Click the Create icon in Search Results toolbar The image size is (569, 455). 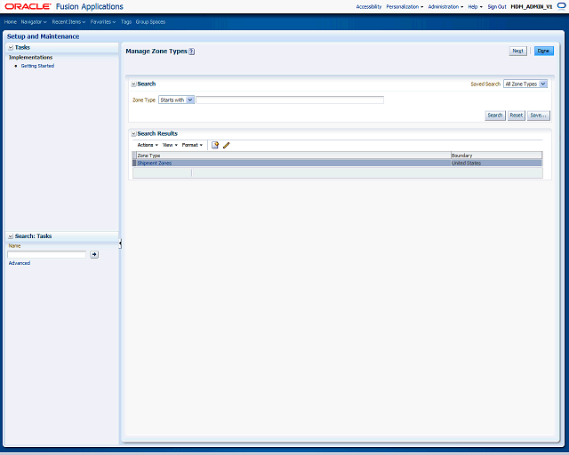215,145
